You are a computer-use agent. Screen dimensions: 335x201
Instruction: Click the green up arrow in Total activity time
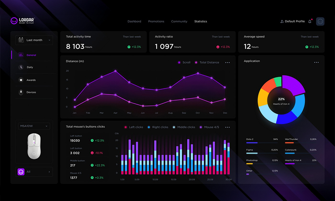(x=129, y=47)
